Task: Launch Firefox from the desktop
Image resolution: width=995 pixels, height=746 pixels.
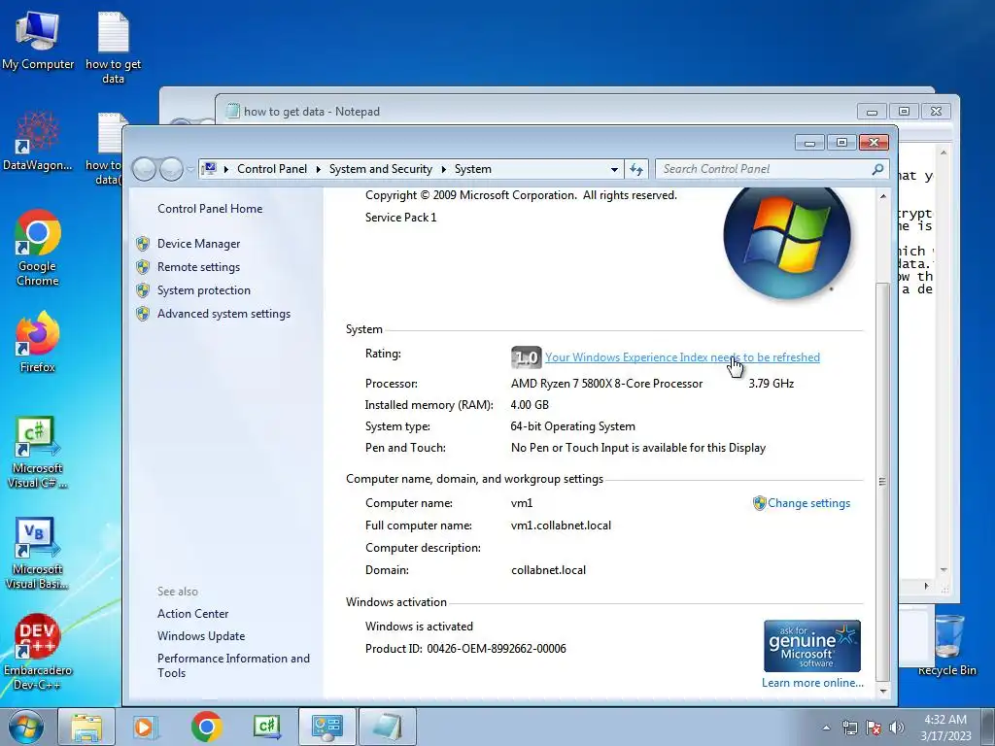Action: pos(38,343)
